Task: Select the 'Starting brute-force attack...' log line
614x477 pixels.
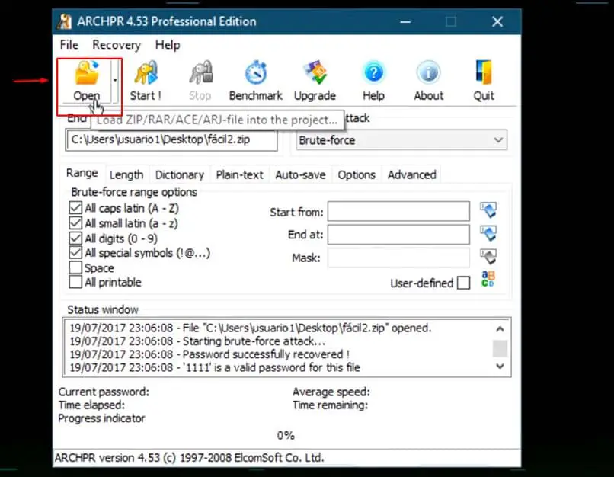Action: tap(197, 341)
